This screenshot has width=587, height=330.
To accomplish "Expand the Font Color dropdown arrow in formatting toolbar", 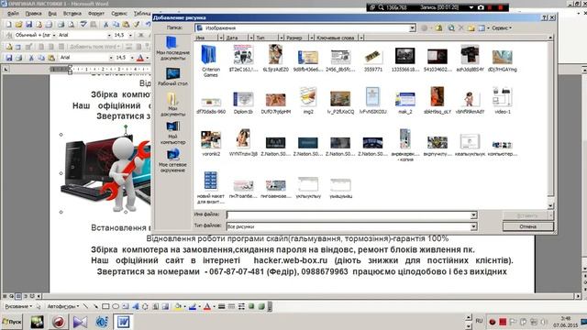I will tap(147, 58).
